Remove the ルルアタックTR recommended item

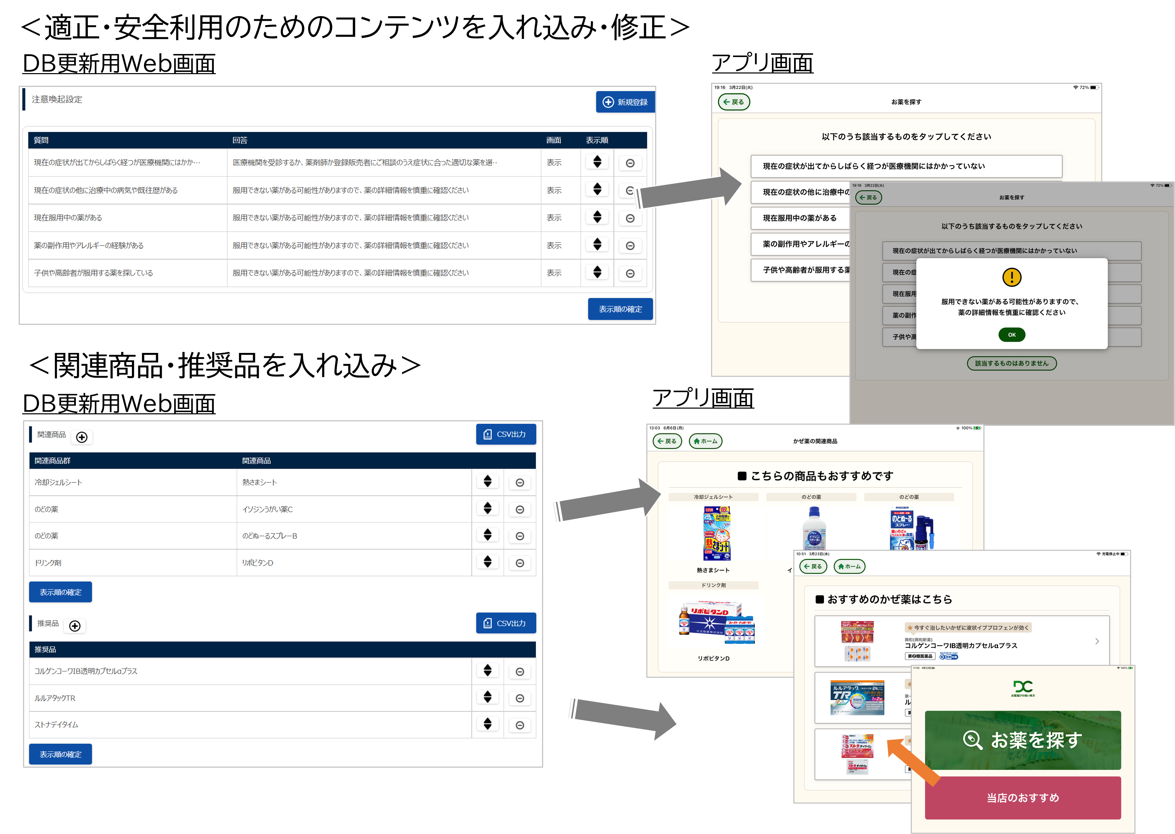pos(520,698)
